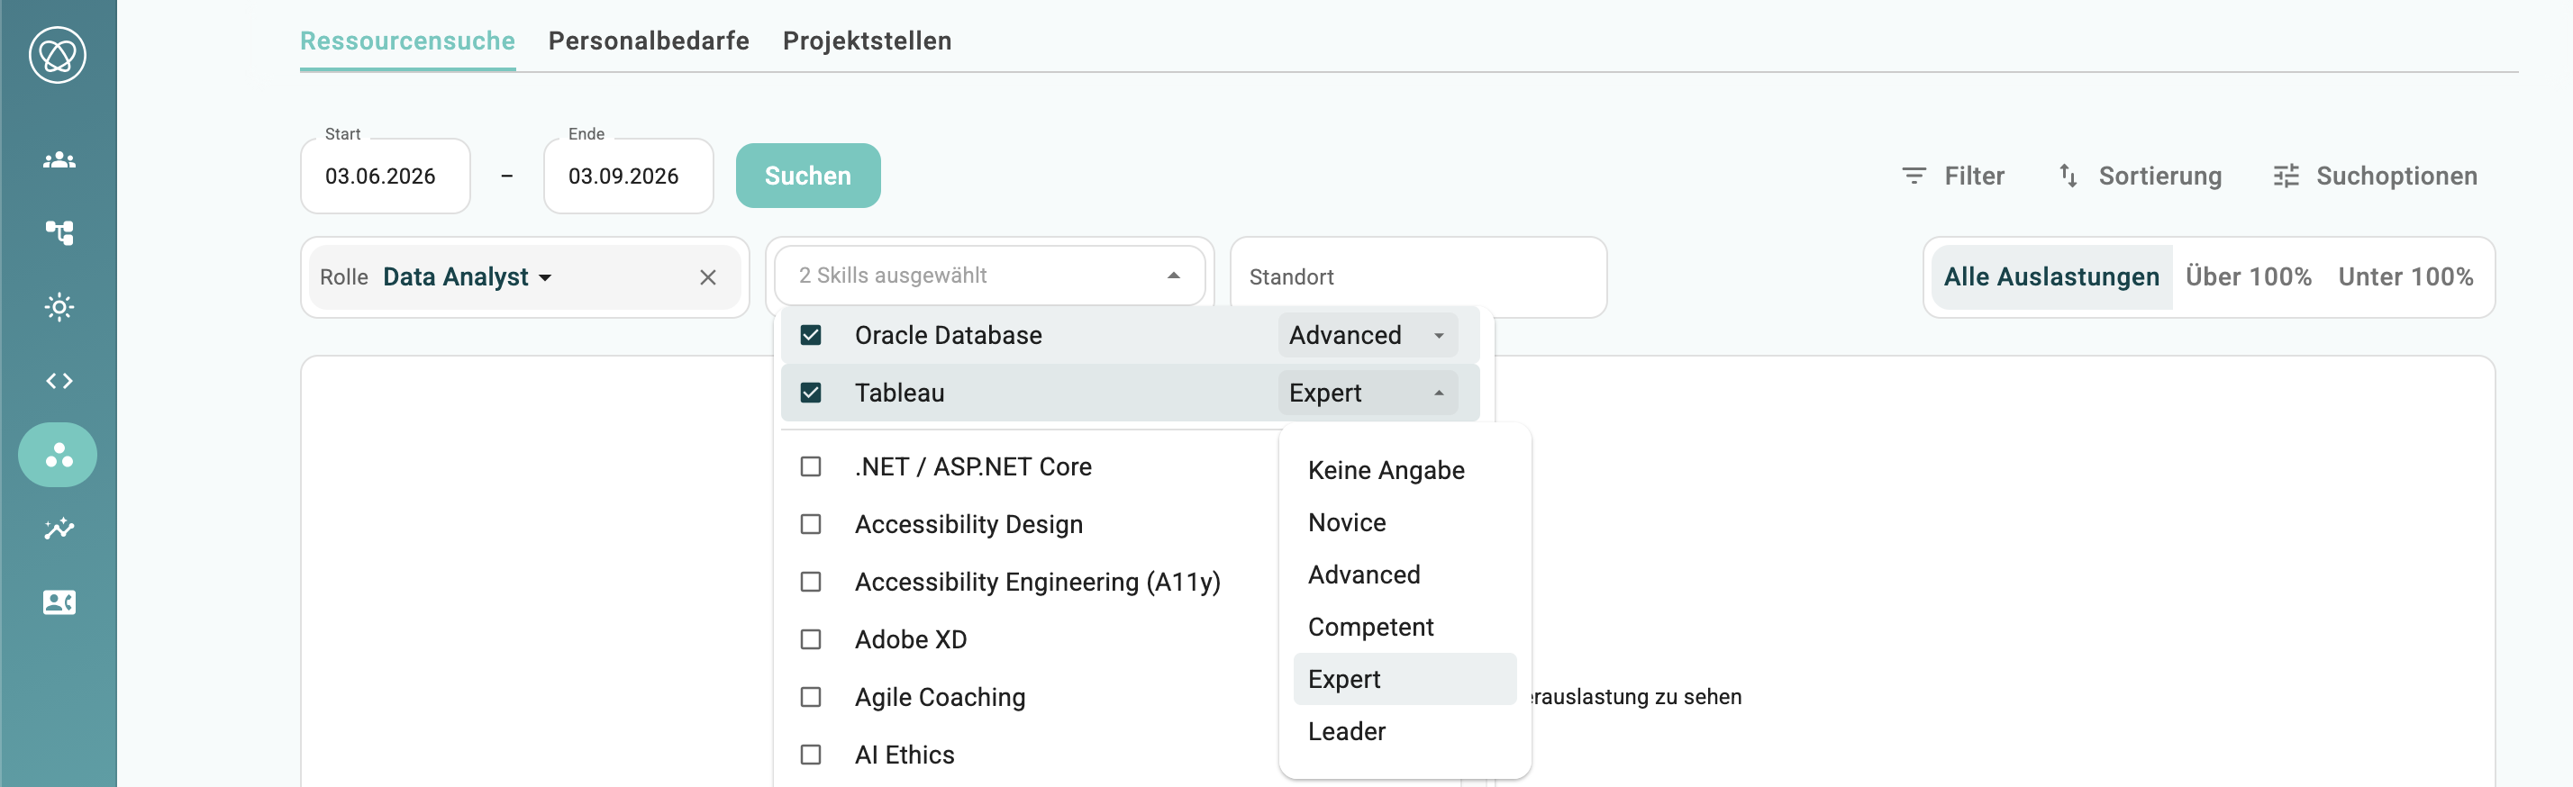The image size is (2573, 787).
Task: Uncheck the Oracle Database skill
Action: pyautogui.click(x=811, y=336)
